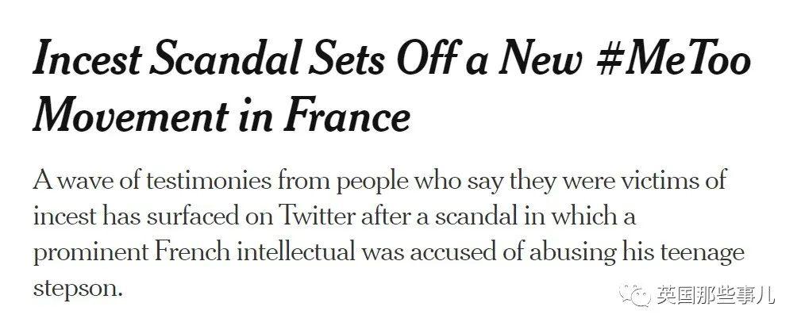The width and height of the screenshot is (801, 330).
Task: Click the #MeToo hashtag in the headline
Action: pos(672,59)
